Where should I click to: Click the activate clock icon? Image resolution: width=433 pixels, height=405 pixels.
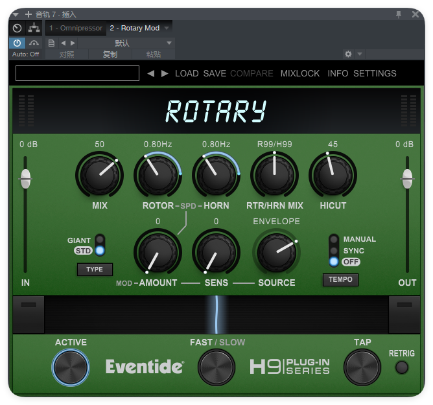[x=17, y=28]
